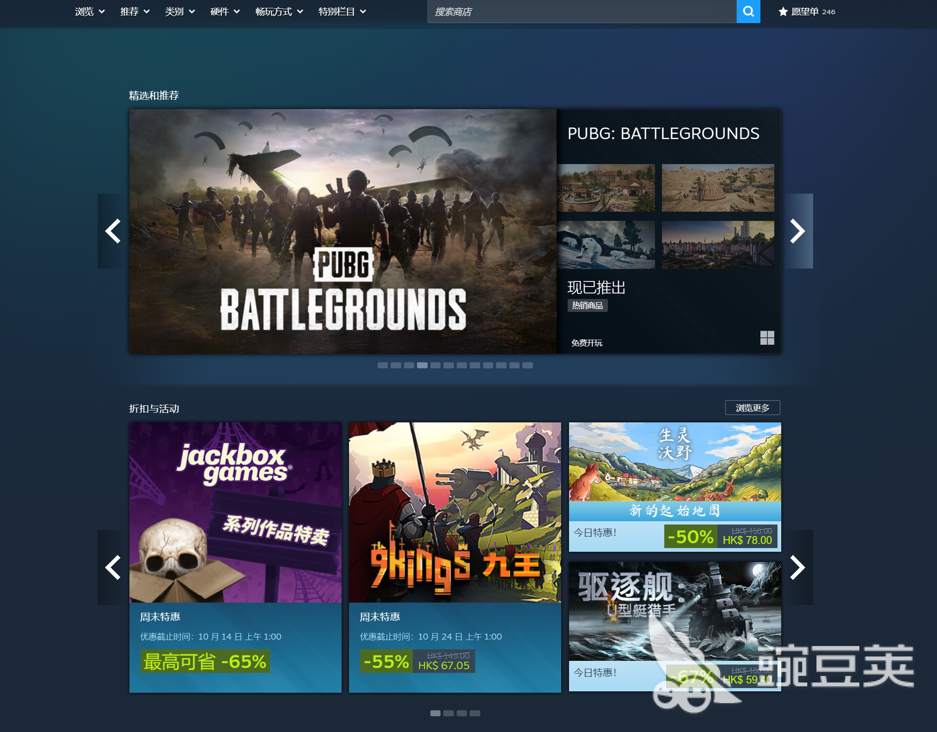Open the PUBG: BATTLEGROUNDS title link
Screen dimensions: 937x732
coord(663,134)
